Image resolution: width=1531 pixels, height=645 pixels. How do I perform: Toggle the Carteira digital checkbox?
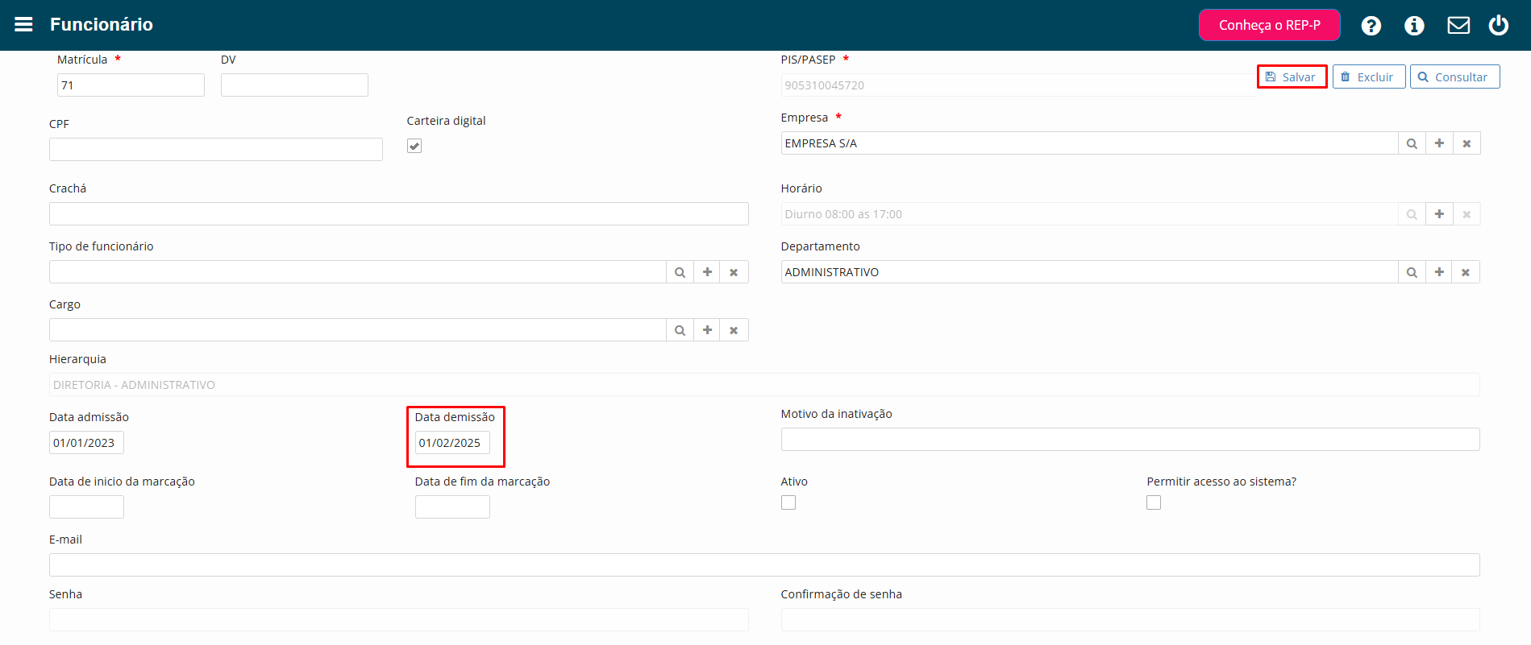click(414, 146)
